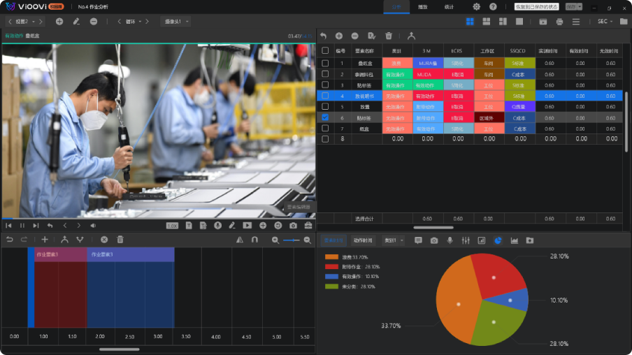Click the pie chart icon in analysis panel
Image resolution: width=632 pixels, height=355 pixels.
(x=498, y=240)
